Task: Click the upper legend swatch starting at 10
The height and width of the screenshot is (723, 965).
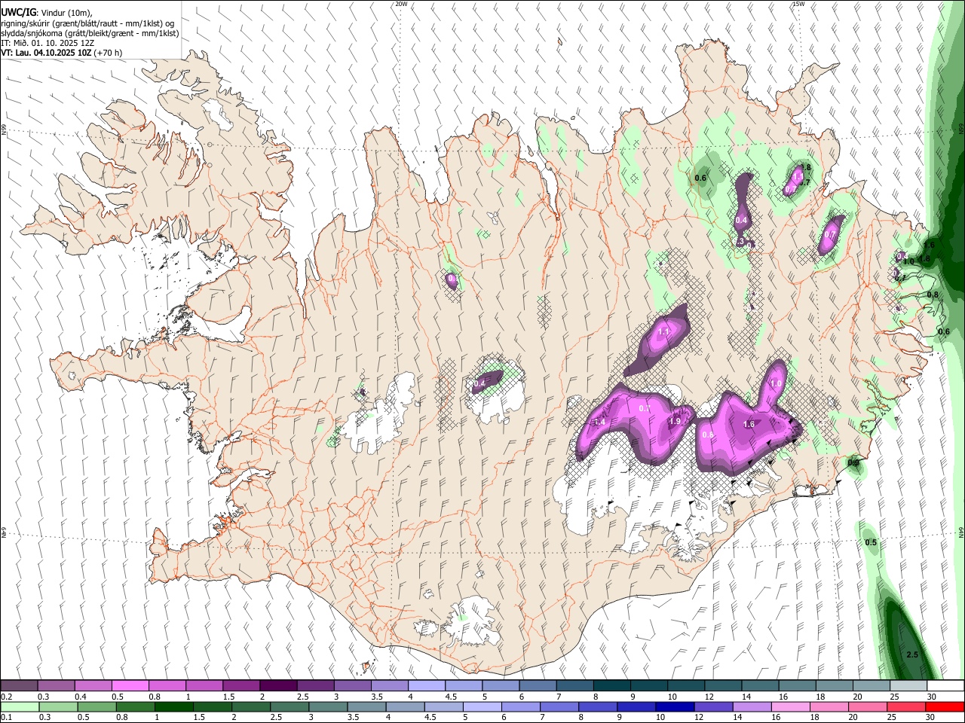Action: 685,685
